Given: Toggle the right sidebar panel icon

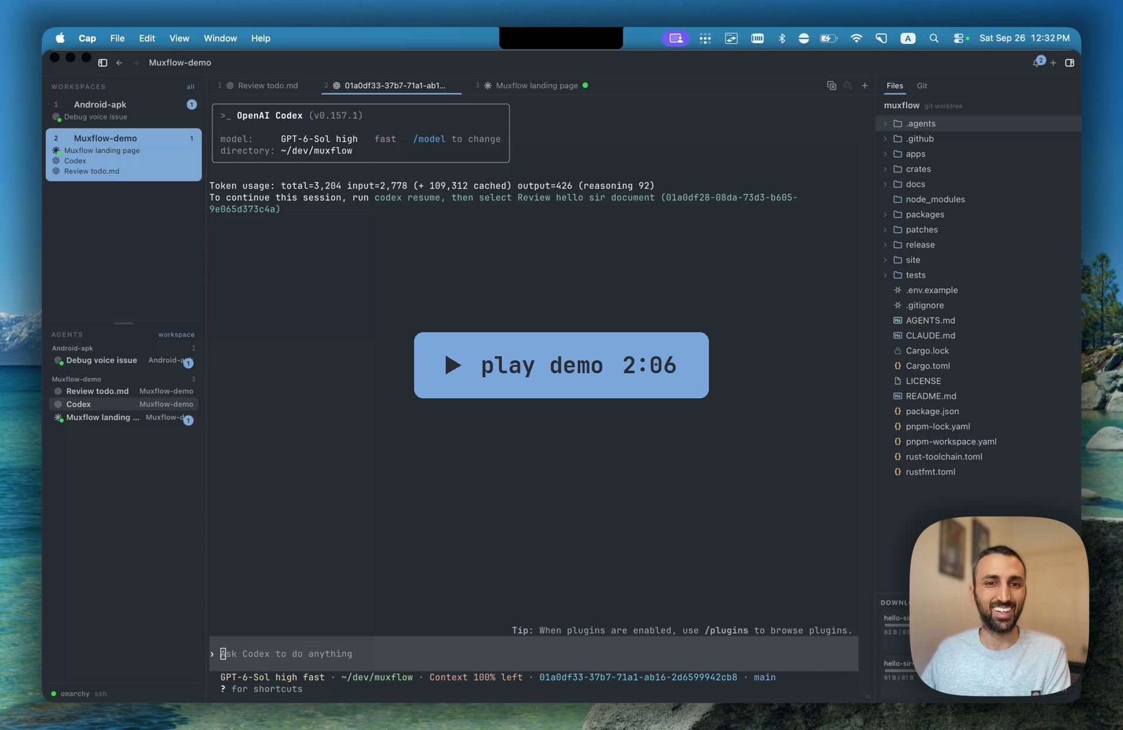Looking at the screenshot, I should 1070,63.
